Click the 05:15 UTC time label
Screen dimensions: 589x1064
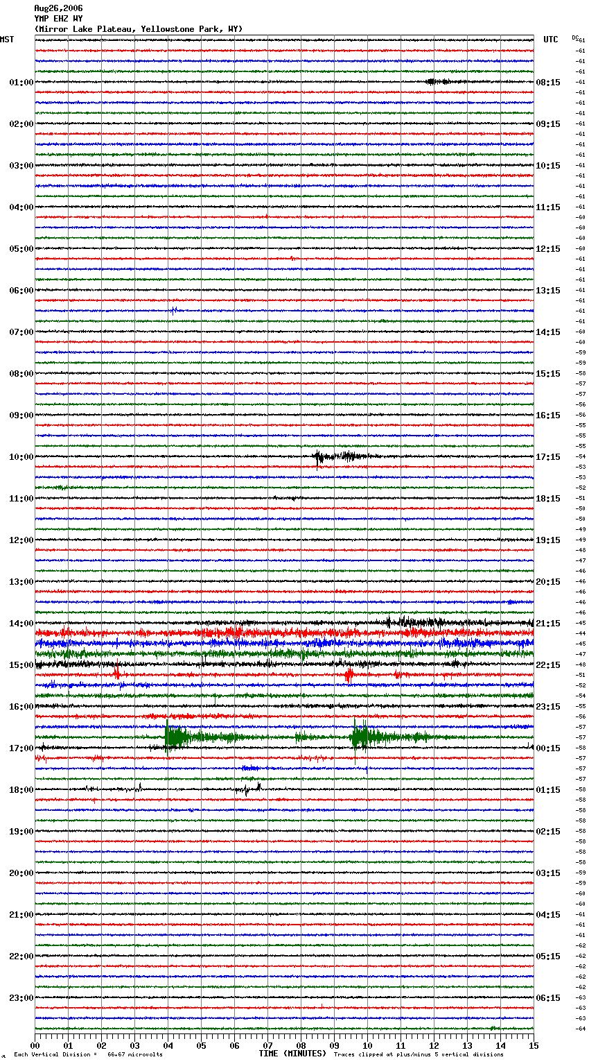click(x=548, y=956)
